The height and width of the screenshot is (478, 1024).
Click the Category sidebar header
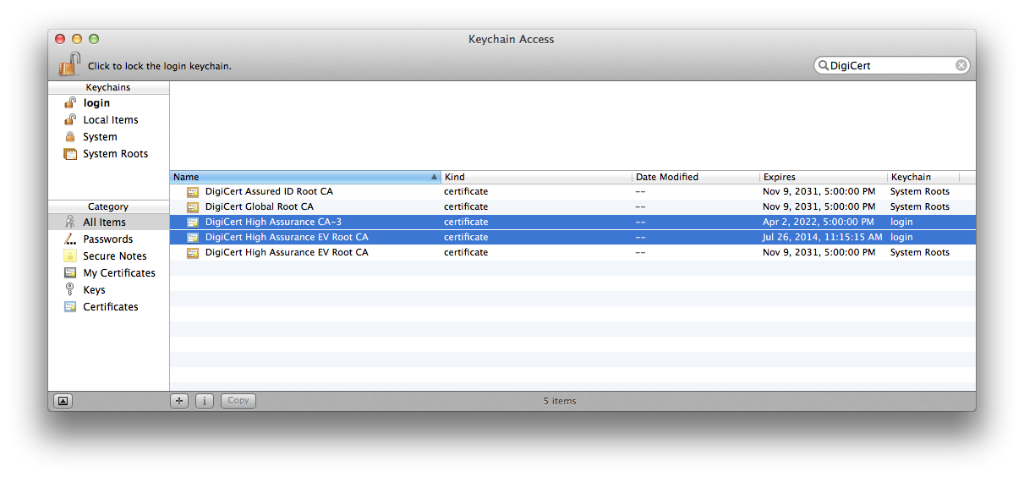[108, 206]
